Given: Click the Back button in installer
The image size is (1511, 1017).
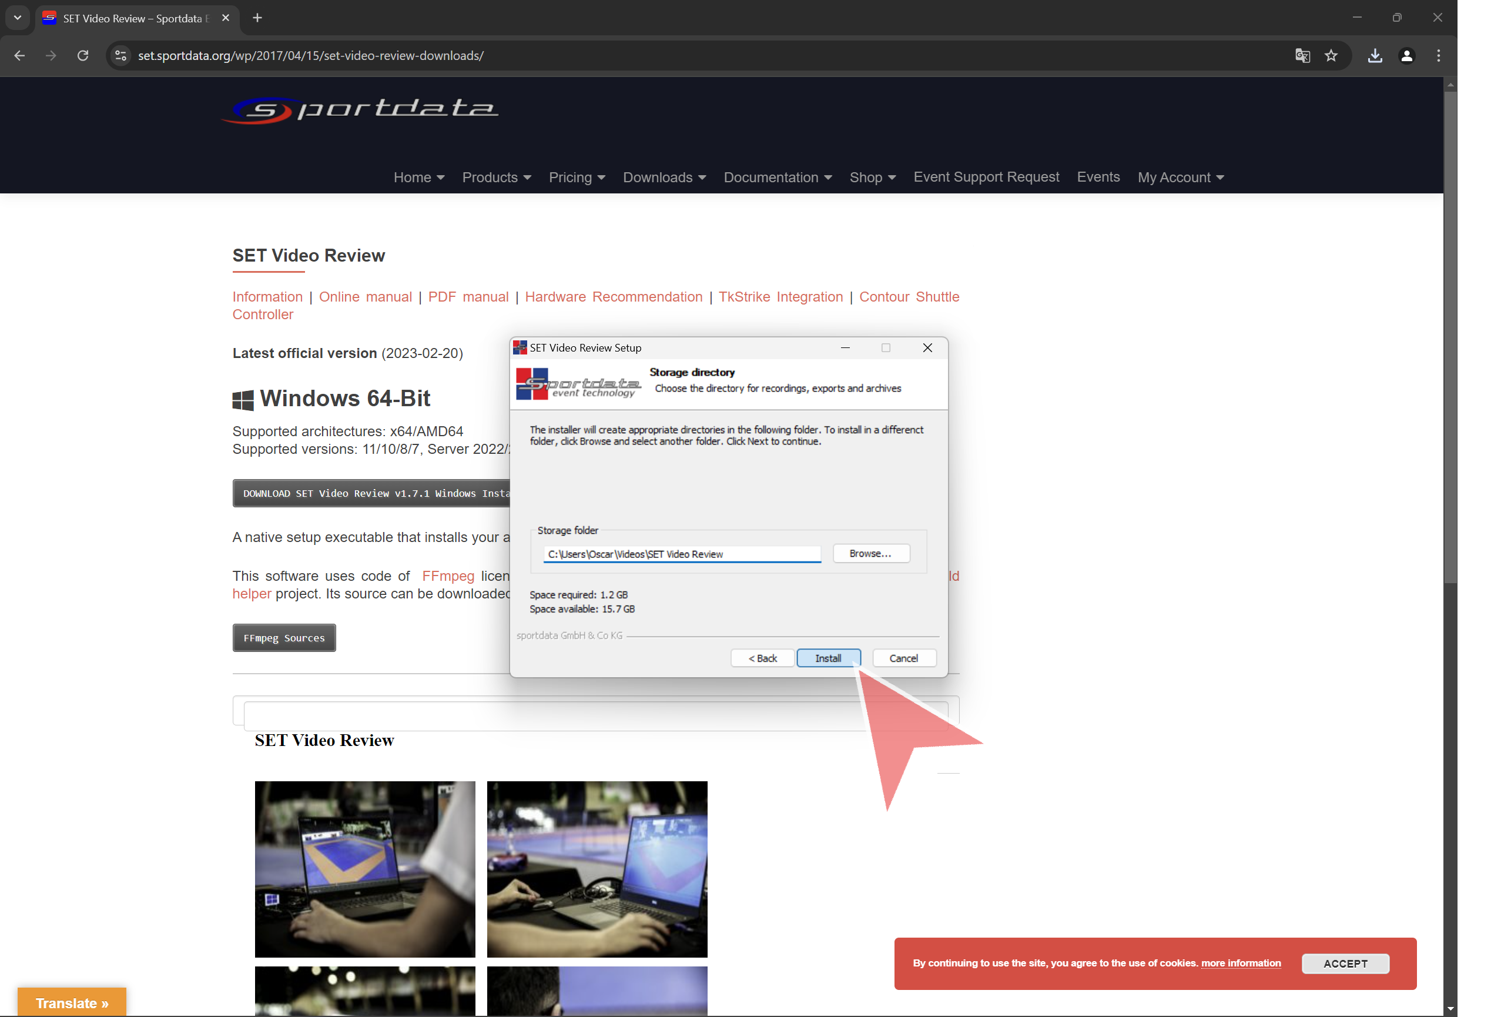Looking at the screenshot, I should (762, 658).
